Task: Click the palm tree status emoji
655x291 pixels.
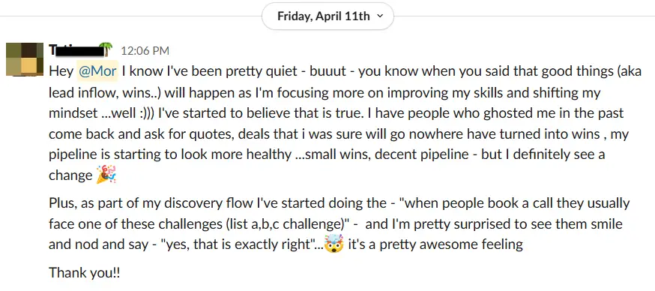Action: pyautogui.click(x=107, y=49)
